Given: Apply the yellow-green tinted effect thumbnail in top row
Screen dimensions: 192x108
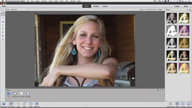Looking at the screenshot, I should [184, 18].
